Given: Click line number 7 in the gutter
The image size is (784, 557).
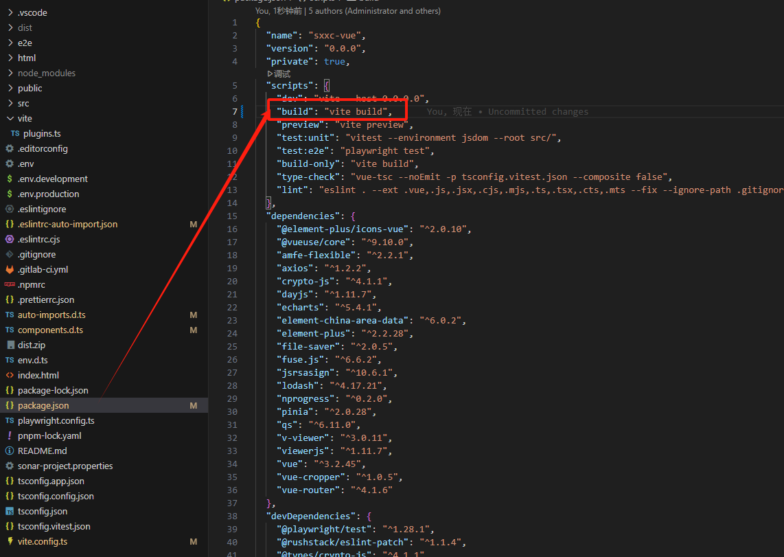Looking at the screenshot, I should (x=235, y=111).
